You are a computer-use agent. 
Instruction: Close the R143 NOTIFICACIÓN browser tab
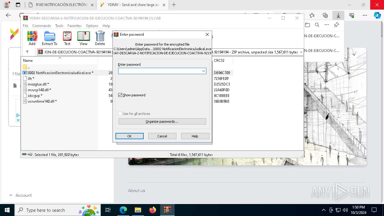(92, 5)
